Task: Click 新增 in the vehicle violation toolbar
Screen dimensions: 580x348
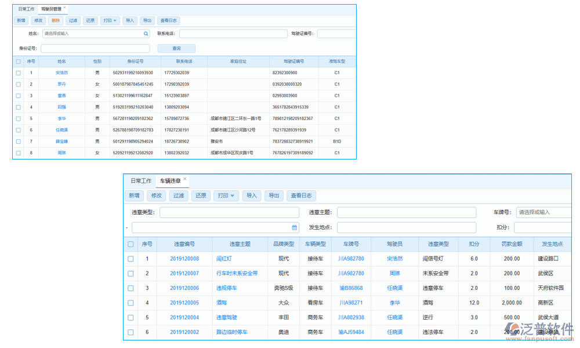Action: click(135, 196)
